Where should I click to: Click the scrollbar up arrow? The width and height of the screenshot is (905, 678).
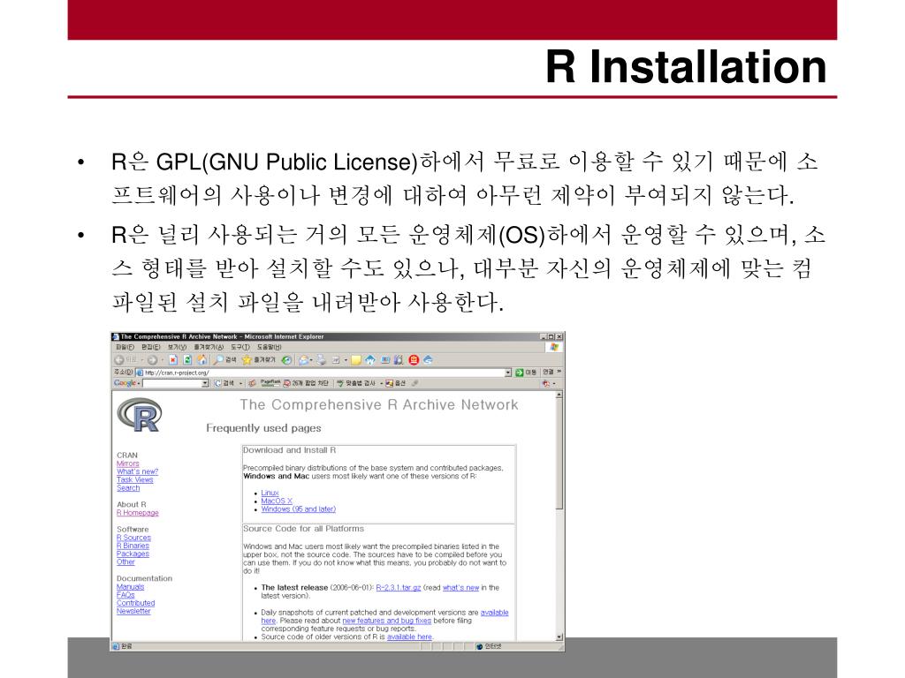(x=559, y=395)
